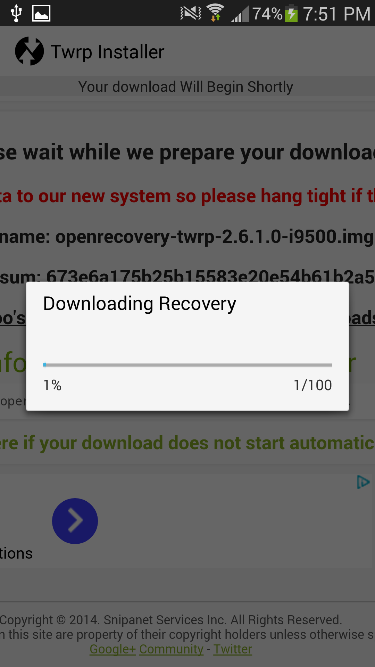The width and height of the screenshot is (375, 667).
Task: Click the download progress bar
Action: tap(187, 365)
